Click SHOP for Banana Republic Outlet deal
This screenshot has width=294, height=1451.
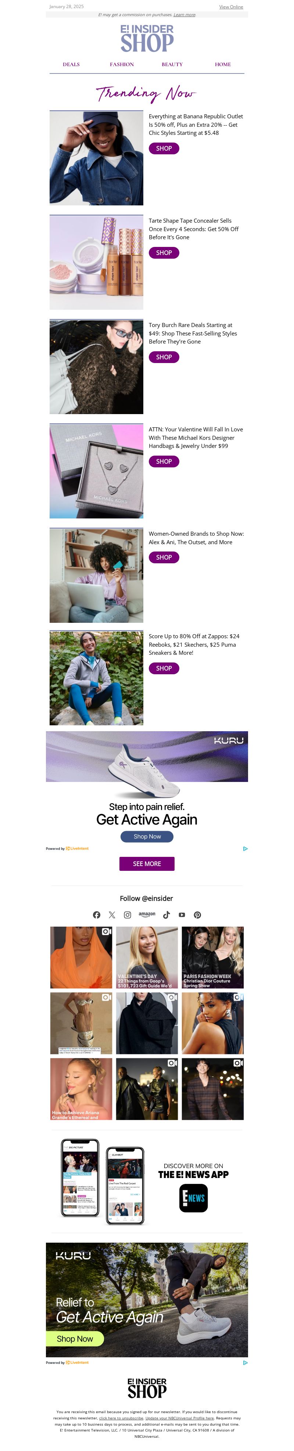coord(164,148)
